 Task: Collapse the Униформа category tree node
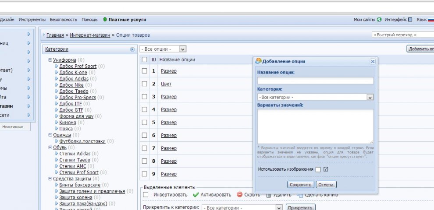coord(50,60)
